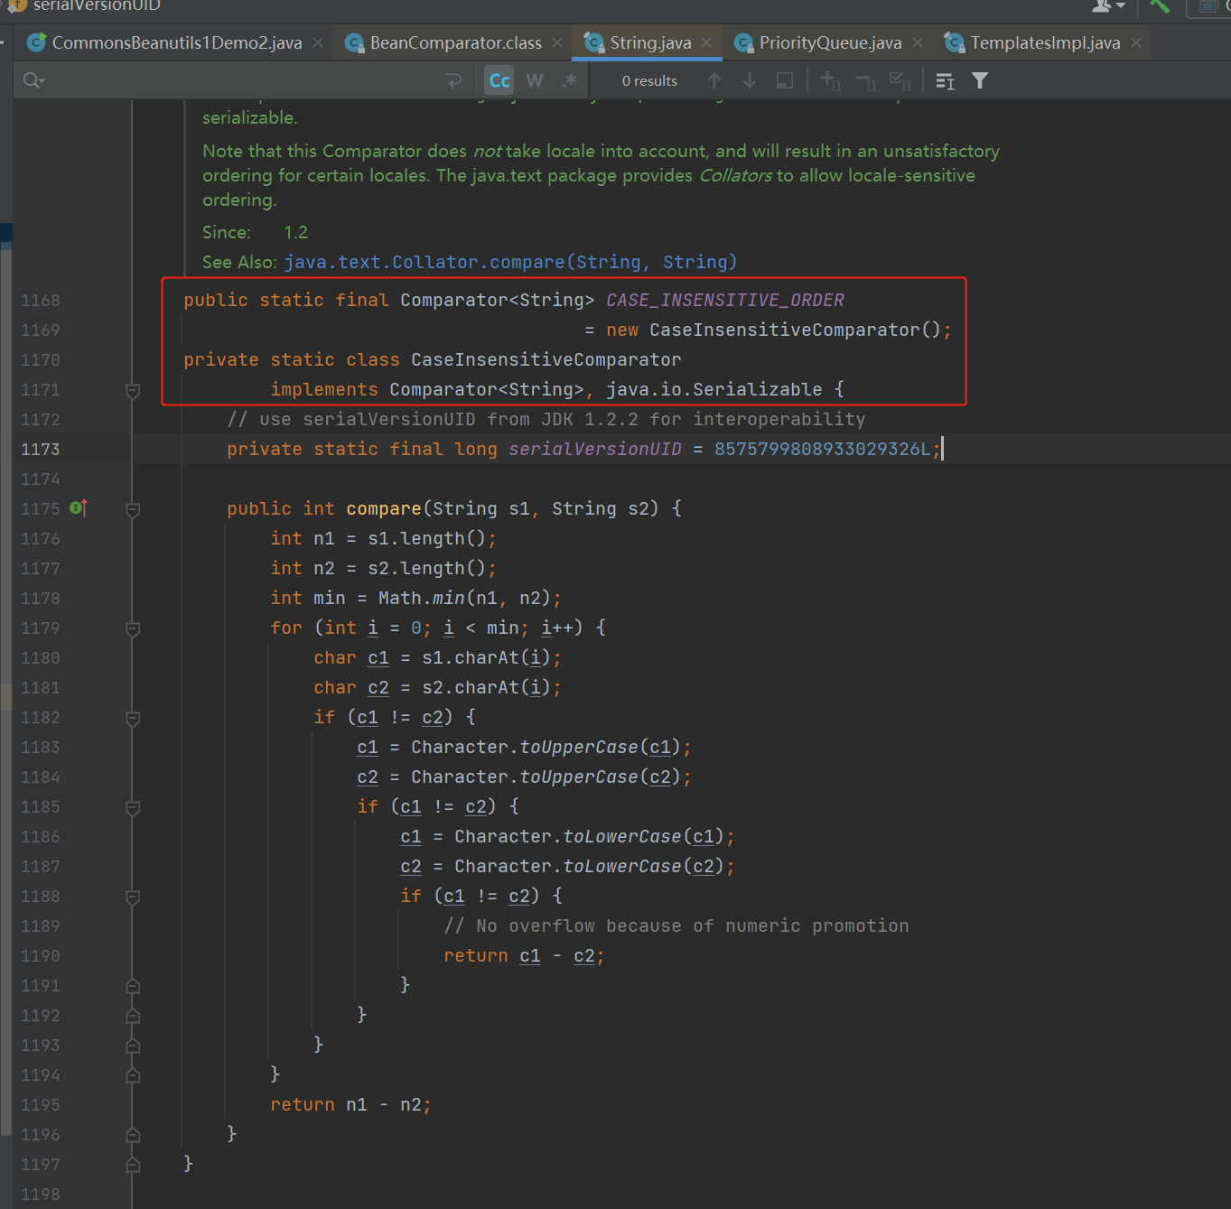Open search history magnifier dropdown
The height and width of the screenshot is (1209, 1231).
click(x=33, y=80)
